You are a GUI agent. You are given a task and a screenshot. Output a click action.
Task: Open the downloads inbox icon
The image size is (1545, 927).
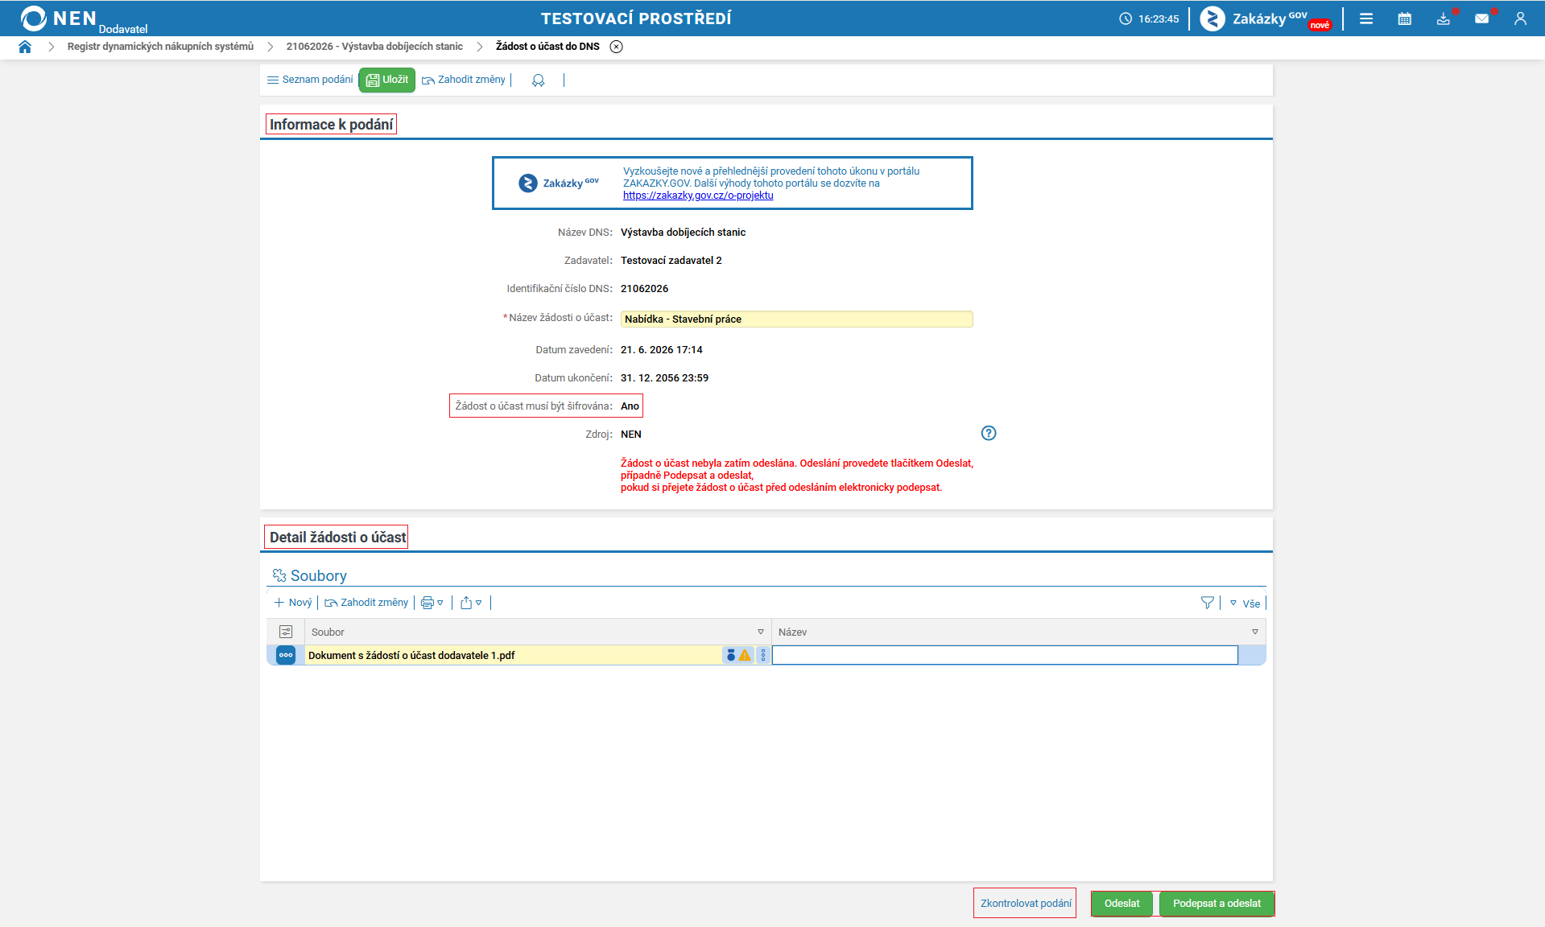click(x=1444, y=19)
